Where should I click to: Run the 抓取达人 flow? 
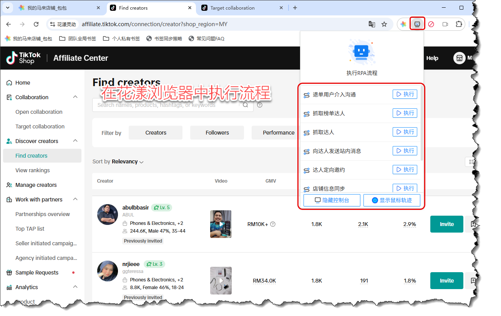pos(405,132)
